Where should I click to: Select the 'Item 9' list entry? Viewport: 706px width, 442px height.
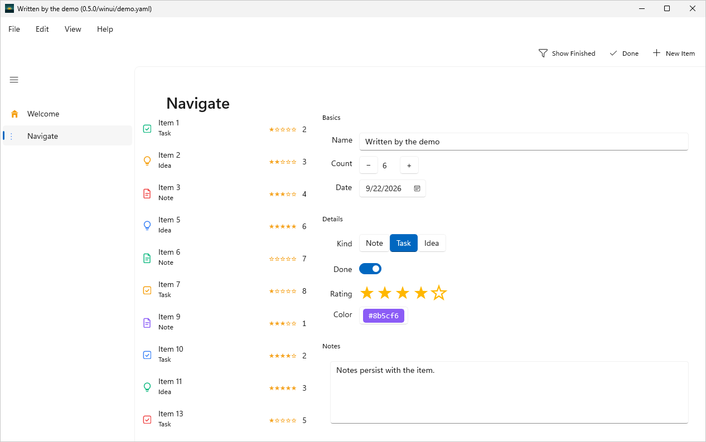pos(225,322)
